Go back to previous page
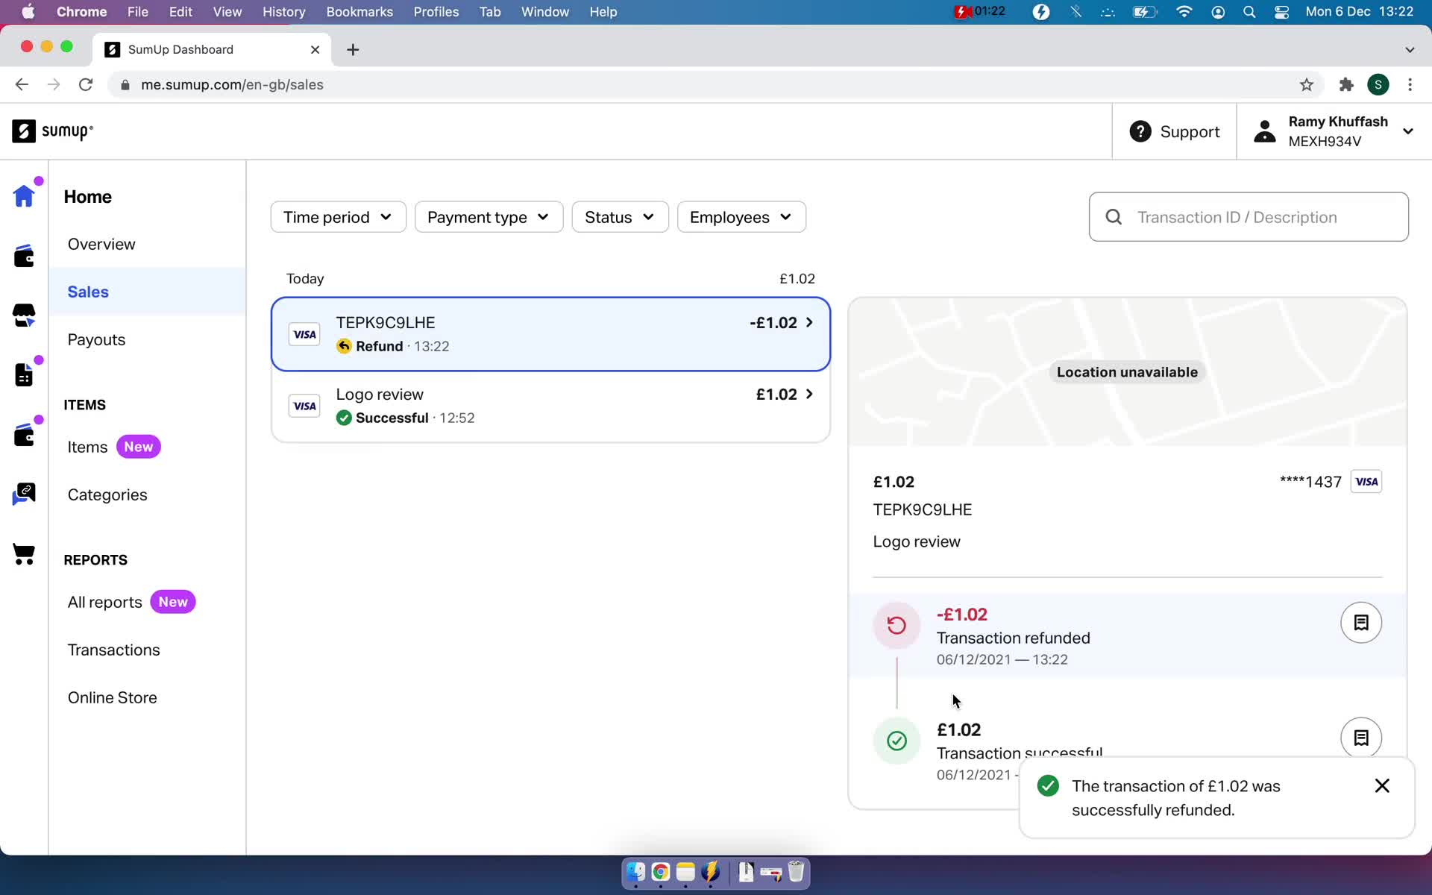Viewport: 1432px width, 895px height. (x=22, y=84)
